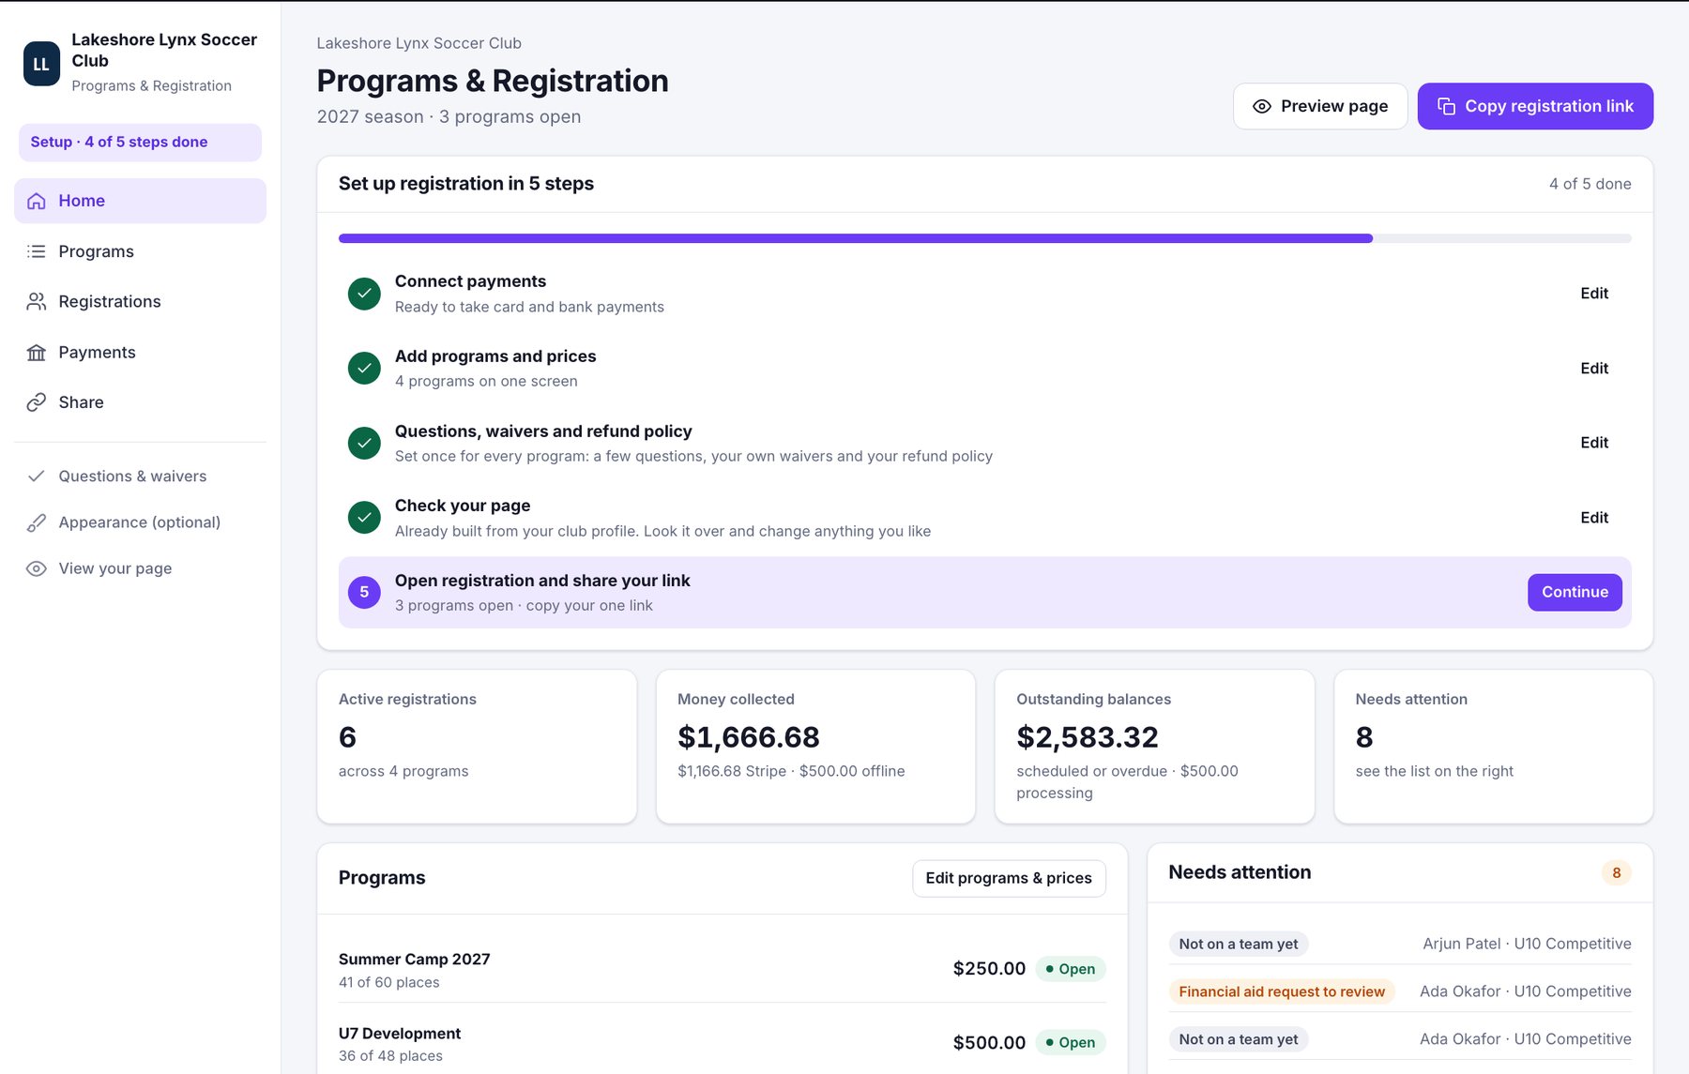Edit the Check your page step

[x=1593, y=517]
